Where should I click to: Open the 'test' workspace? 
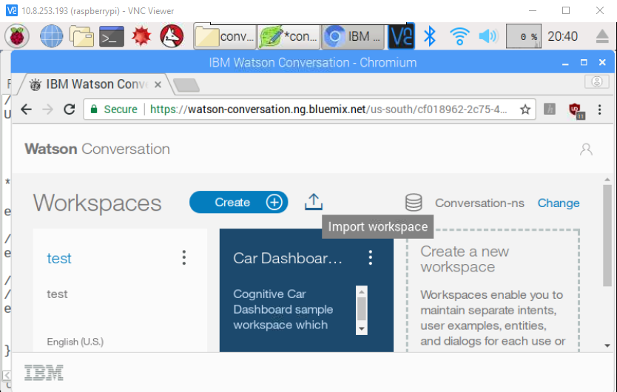(x=59, y=259)
